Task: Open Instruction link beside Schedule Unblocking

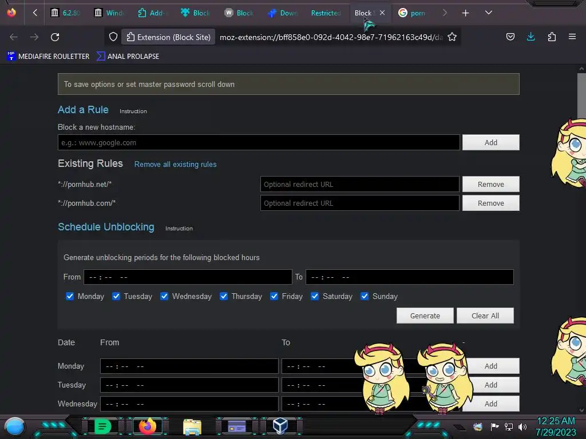Action: 179,229
